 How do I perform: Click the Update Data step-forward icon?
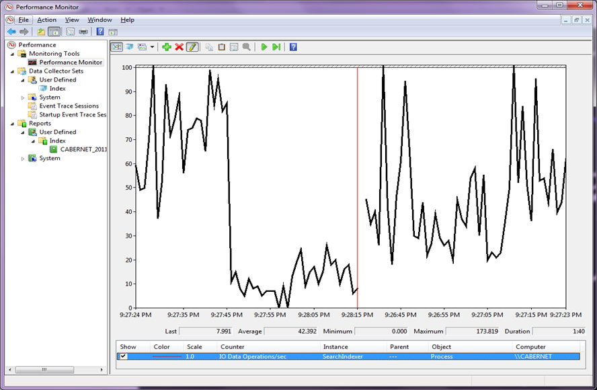coord(276,47)
